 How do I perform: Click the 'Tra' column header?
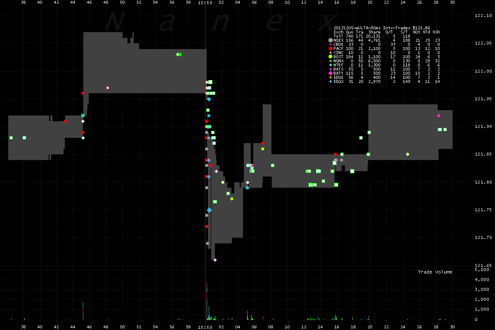[360, 32]
